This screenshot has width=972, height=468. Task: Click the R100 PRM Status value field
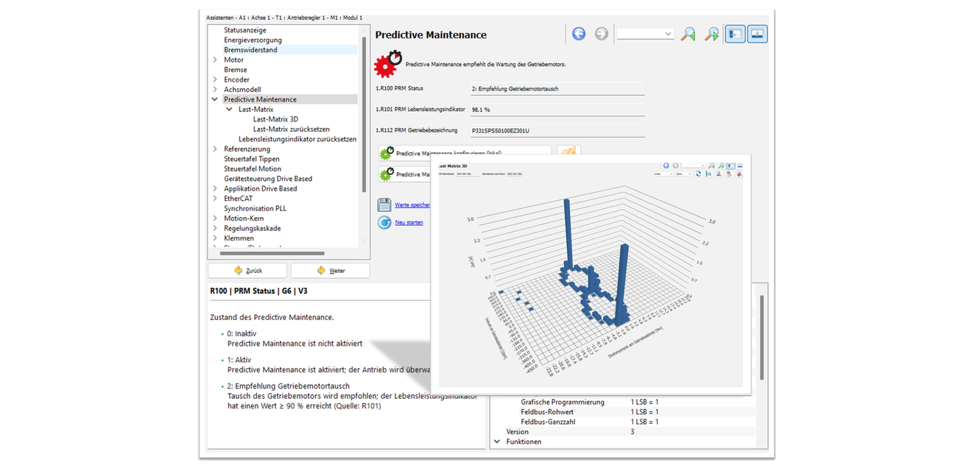click(x=557, y=88)
